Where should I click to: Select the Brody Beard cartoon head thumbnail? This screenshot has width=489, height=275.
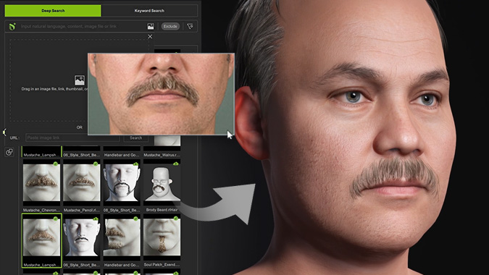[x=162, y=182]
